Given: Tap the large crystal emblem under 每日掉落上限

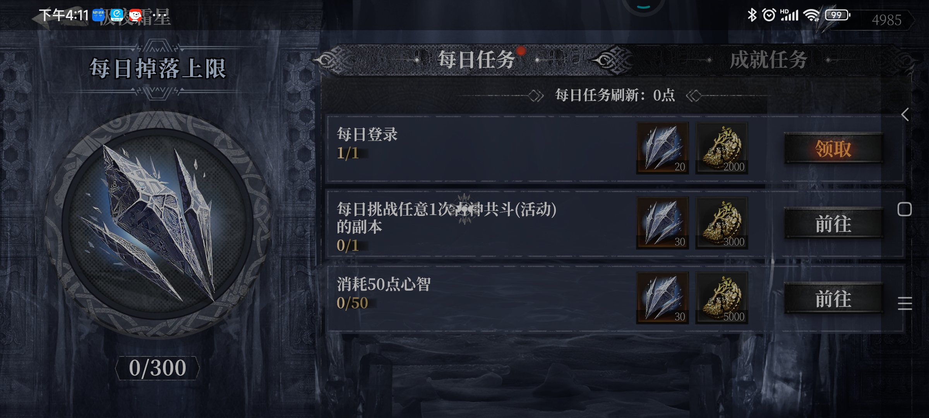Looking at the screenshot, I should click(158, 224).
